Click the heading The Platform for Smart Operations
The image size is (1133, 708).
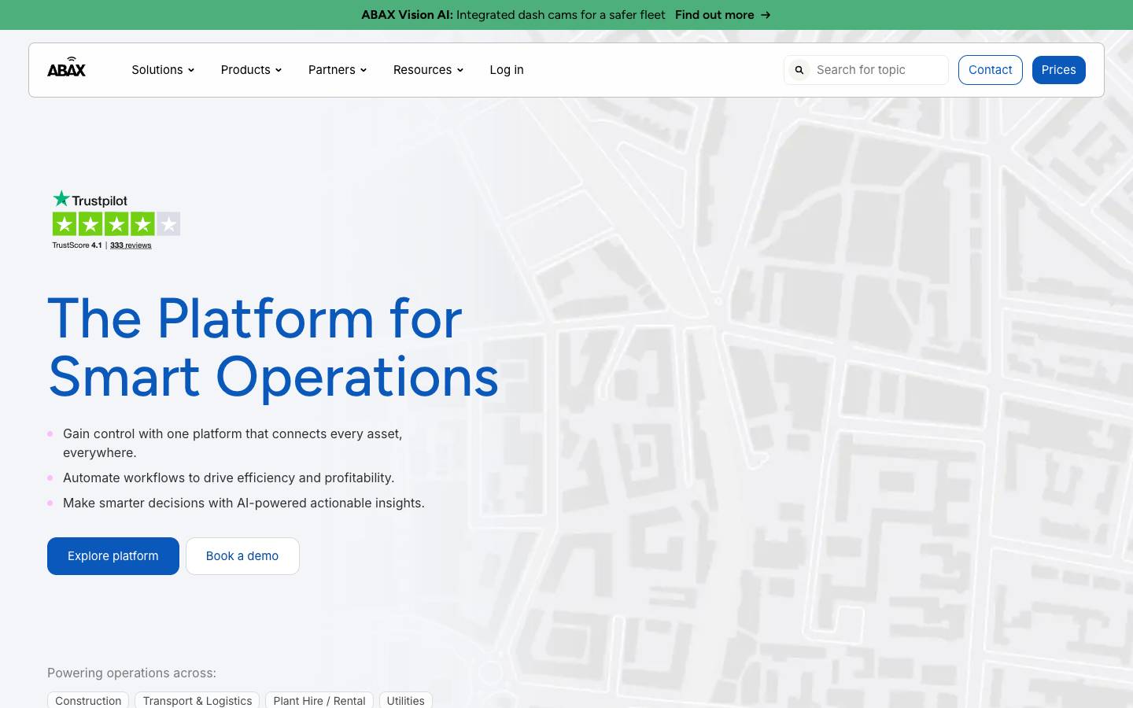tap(273, 347)
